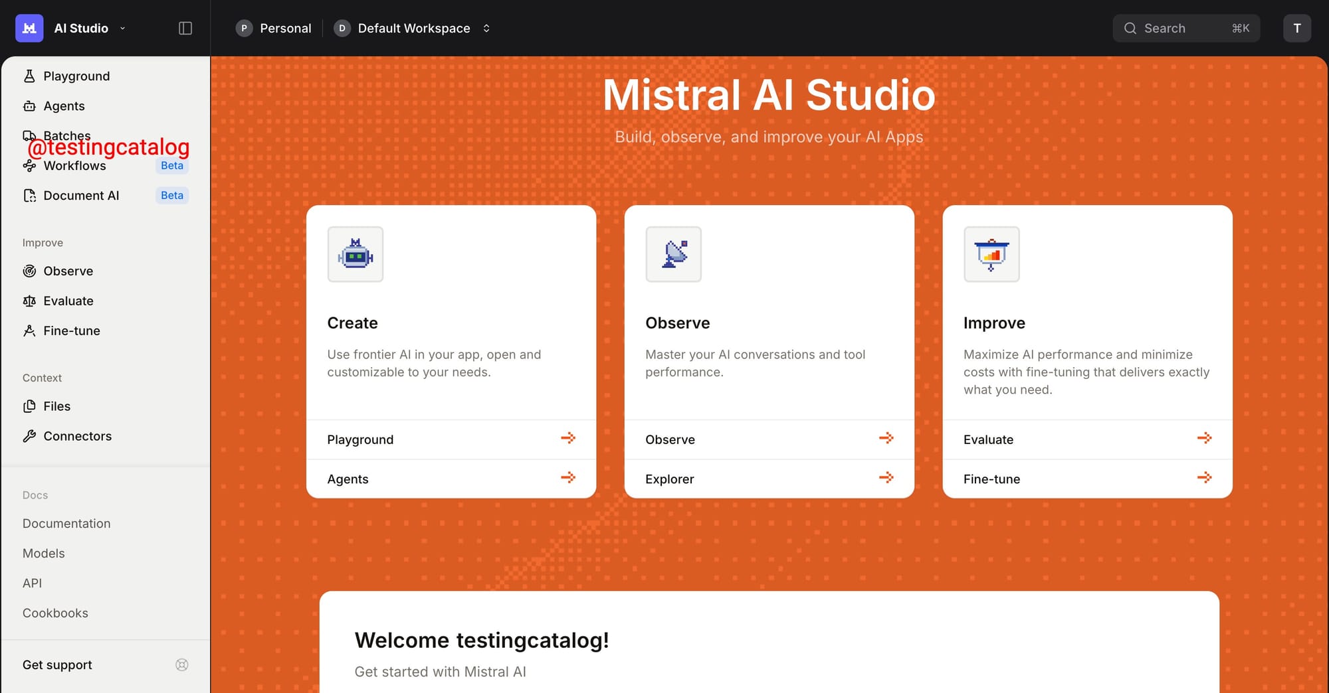Open Documentation from the Docs section
Screen dimensions: 1329x693
coord(66,523)
